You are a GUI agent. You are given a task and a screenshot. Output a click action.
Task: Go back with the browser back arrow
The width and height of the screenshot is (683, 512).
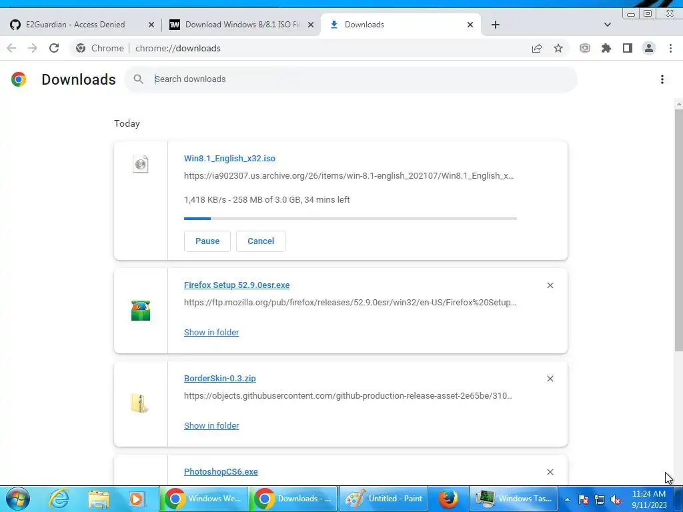click(11, 48)
